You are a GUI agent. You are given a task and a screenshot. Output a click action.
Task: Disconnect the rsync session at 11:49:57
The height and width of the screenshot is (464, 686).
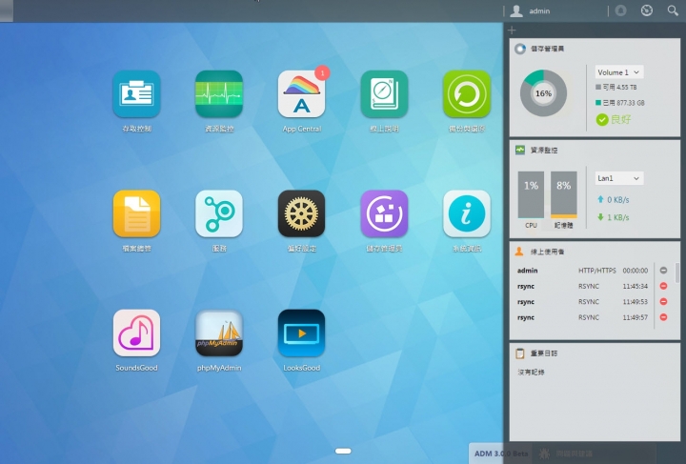coord(664,317)
